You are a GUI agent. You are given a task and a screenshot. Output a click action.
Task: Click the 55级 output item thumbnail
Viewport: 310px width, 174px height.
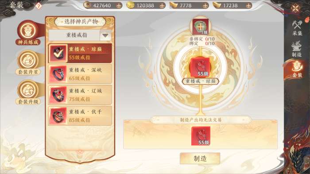201,136
